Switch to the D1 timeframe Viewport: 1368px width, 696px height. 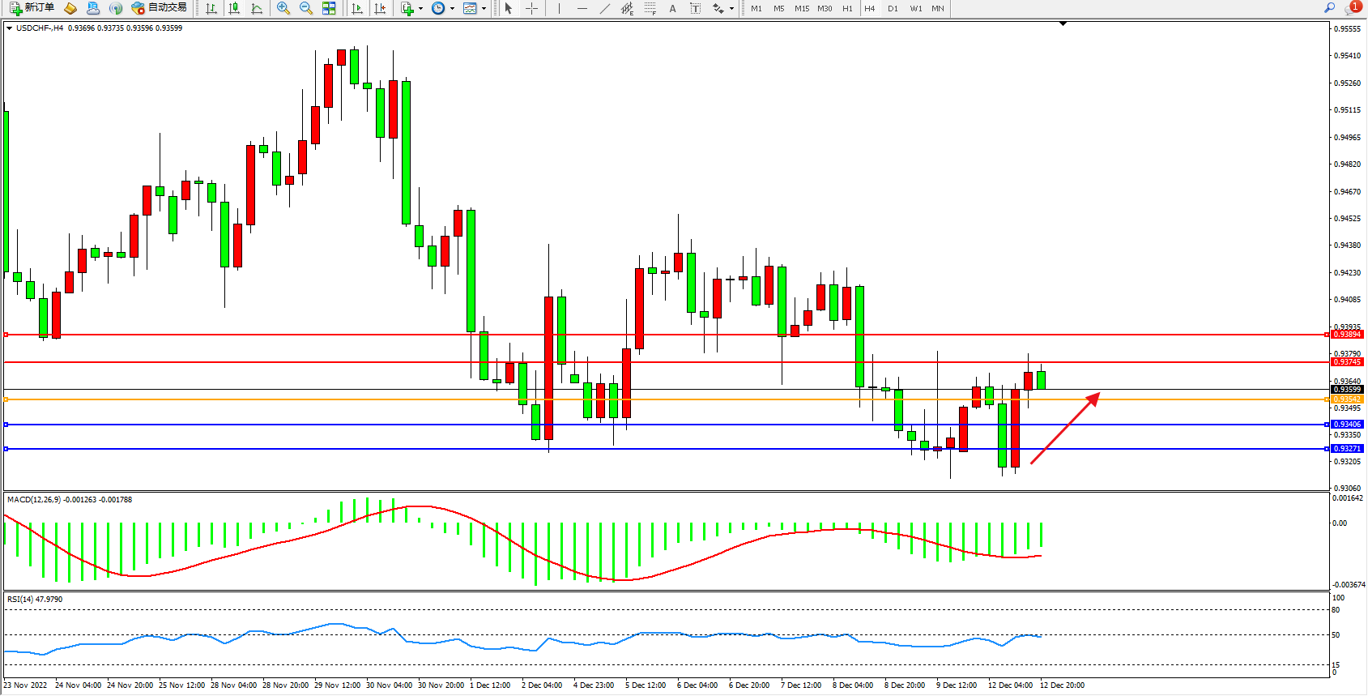click(x=893, y=8)
